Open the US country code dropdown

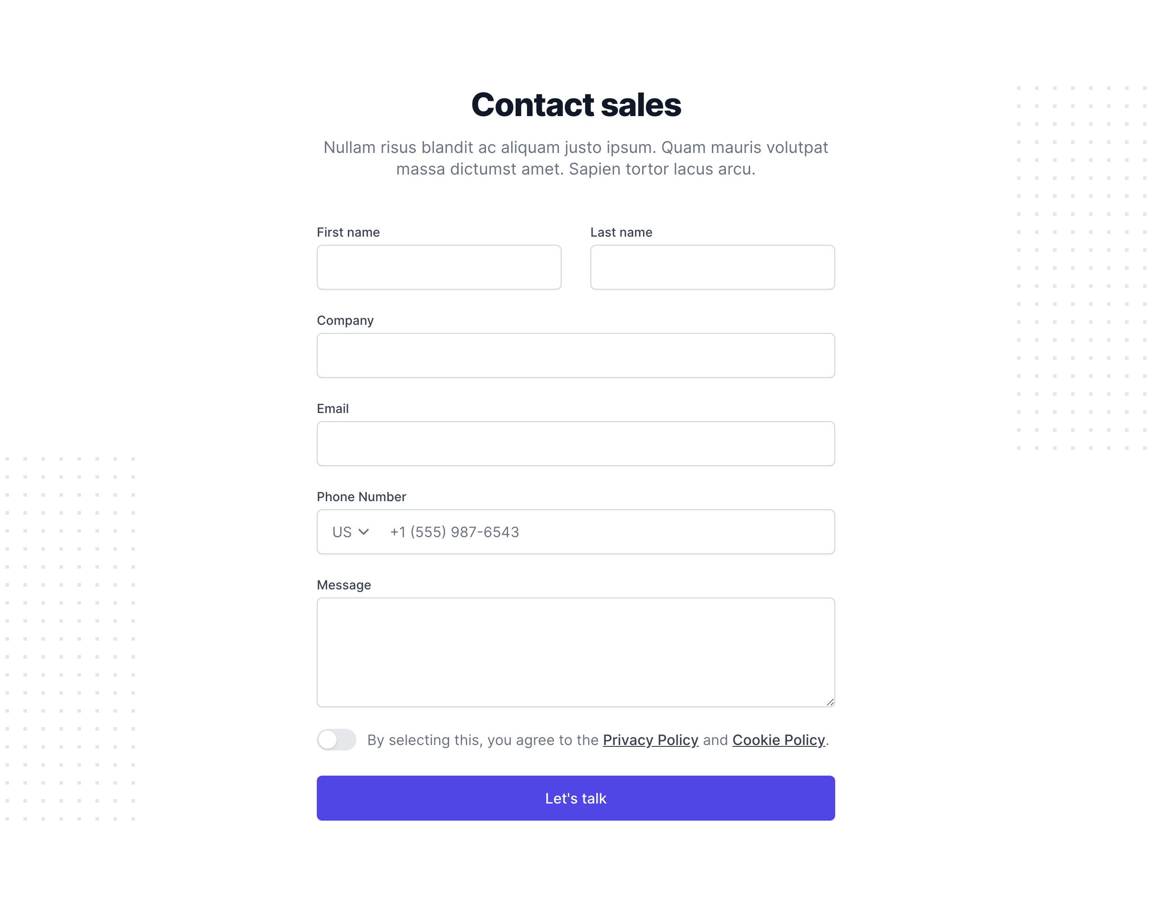tap(350, 532)
